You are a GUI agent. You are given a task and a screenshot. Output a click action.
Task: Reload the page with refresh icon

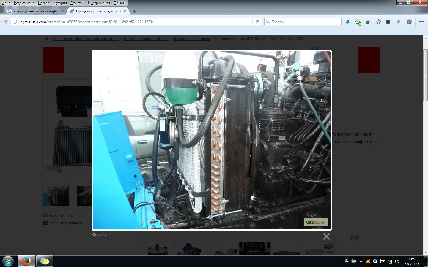click(x=257, y=22)
